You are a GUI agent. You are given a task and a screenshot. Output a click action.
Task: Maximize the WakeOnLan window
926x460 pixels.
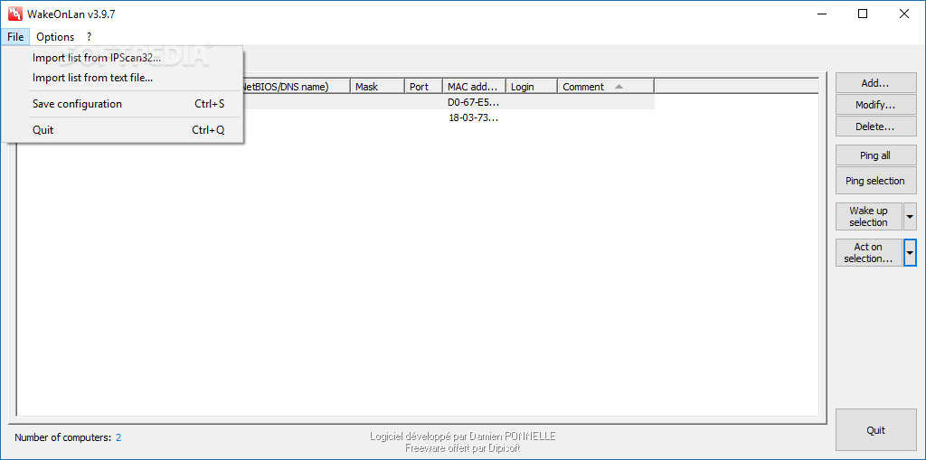(863, 14)
